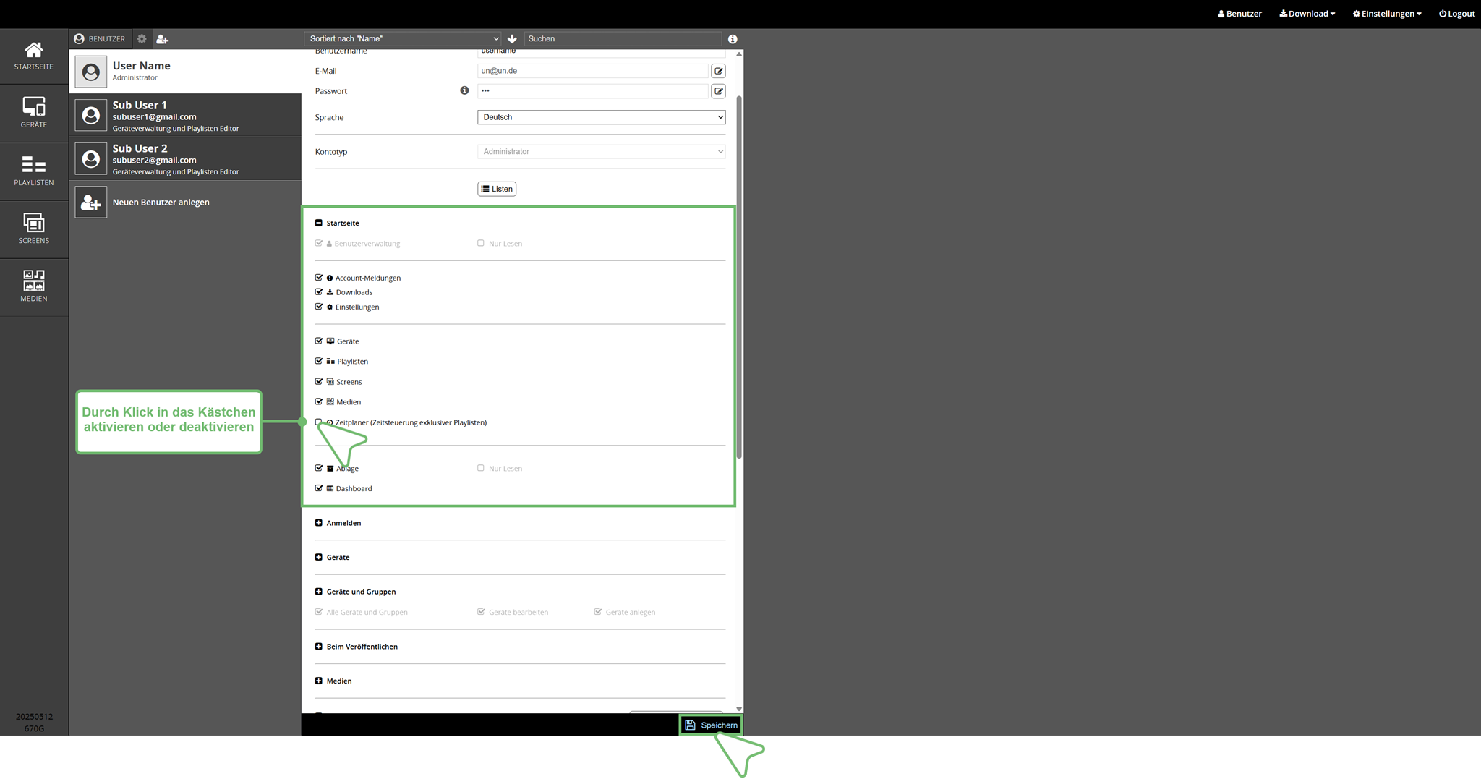
Task: Click the add user icon in toolbar
Action: point(162,39)
